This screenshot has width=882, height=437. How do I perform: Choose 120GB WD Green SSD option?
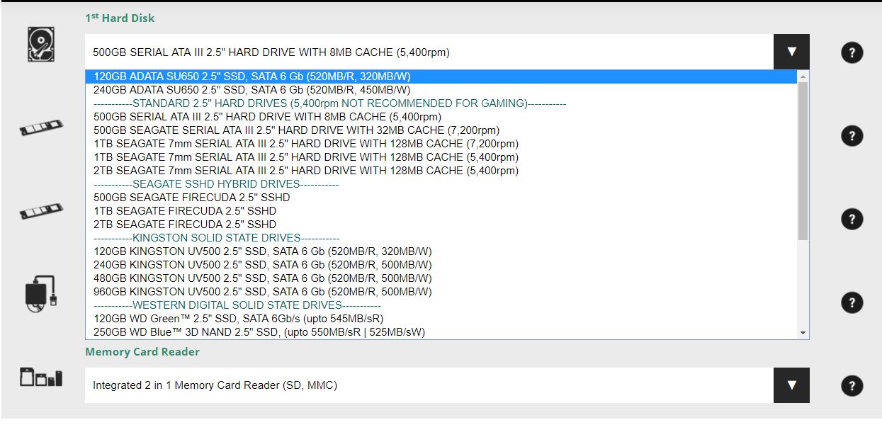441,319
